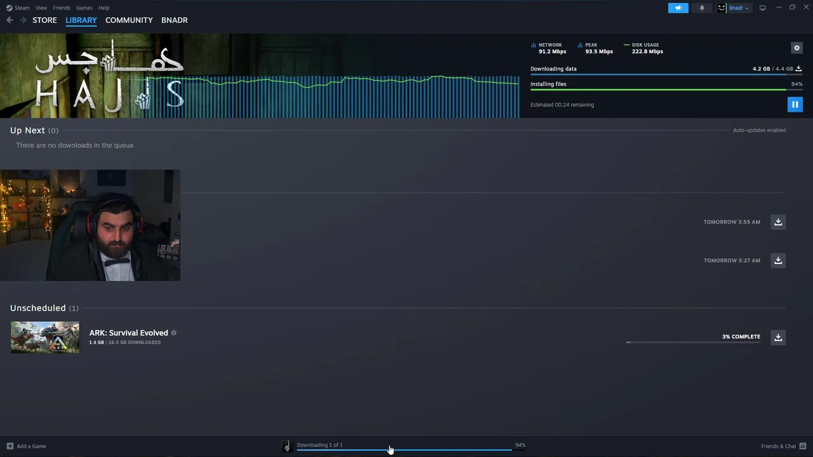
Task: Open the View menu
Action: (x=41, y=8)
